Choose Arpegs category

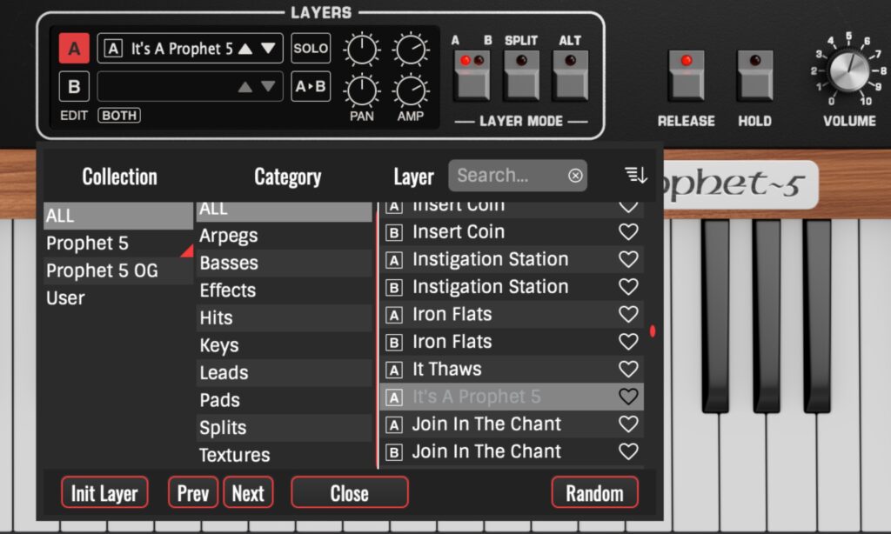coord(285,235)
